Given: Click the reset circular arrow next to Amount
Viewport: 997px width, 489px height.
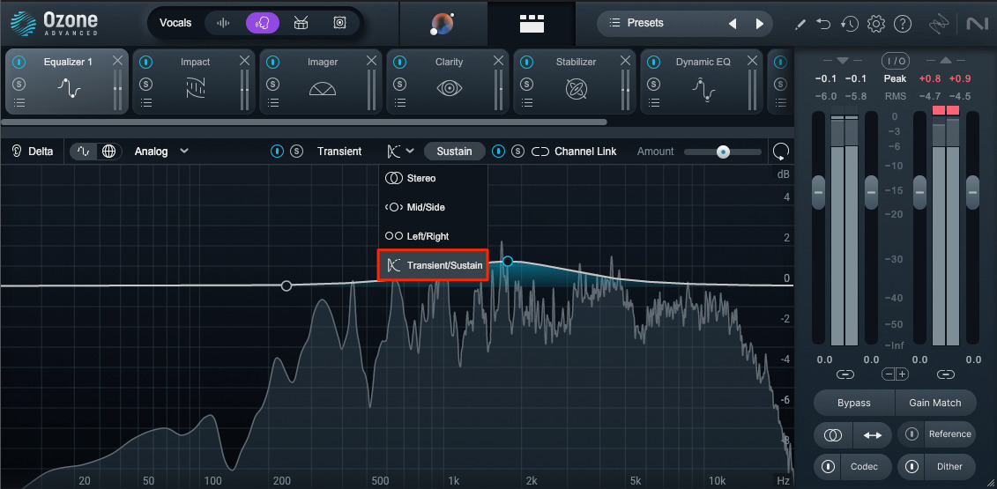Looking at the screenshot, I should (x=780, y=152).
